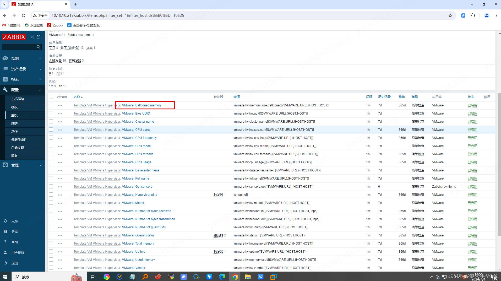Viewport: 501px width, 281px height.
Task: Click the sidebar kiosk/compact view icon
Action: [39, 37]
